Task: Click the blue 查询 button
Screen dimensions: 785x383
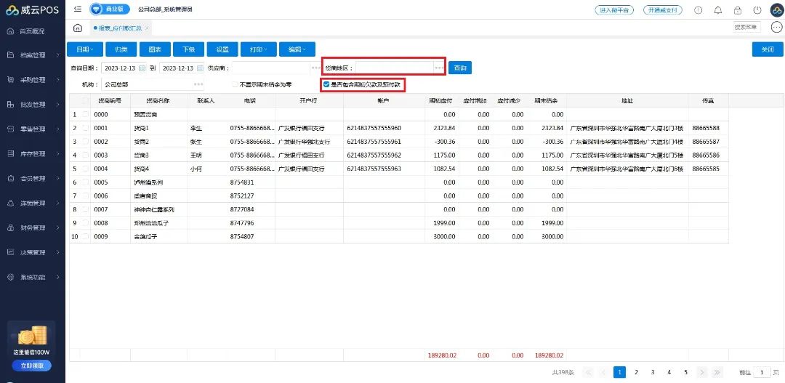Action: pyautogui.click(x=459, y=68)
